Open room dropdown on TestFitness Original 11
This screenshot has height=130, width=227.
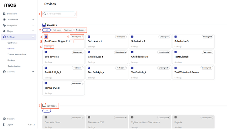click(77, 37)
